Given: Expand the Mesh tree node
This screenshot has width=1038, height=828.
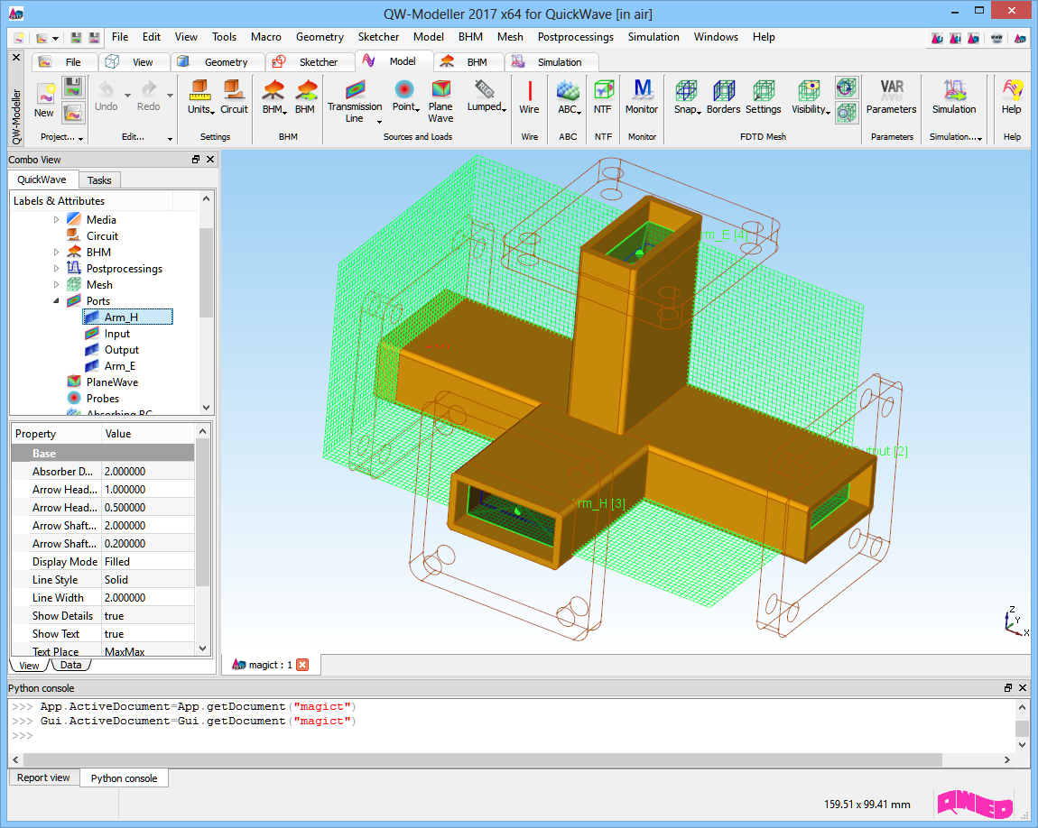Looking at the screenshot, I should point(56,284).
